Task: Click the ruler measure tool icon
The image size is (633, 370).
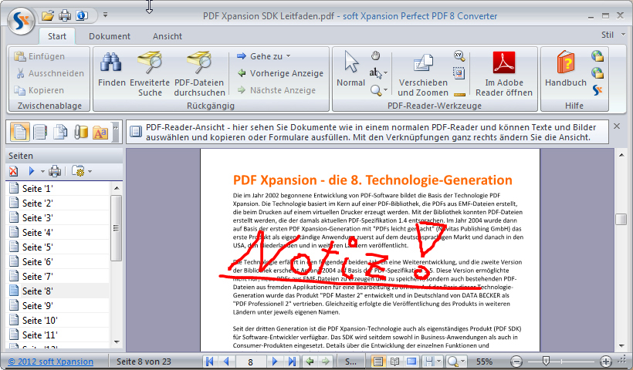Action: click(x=459, y=95)
